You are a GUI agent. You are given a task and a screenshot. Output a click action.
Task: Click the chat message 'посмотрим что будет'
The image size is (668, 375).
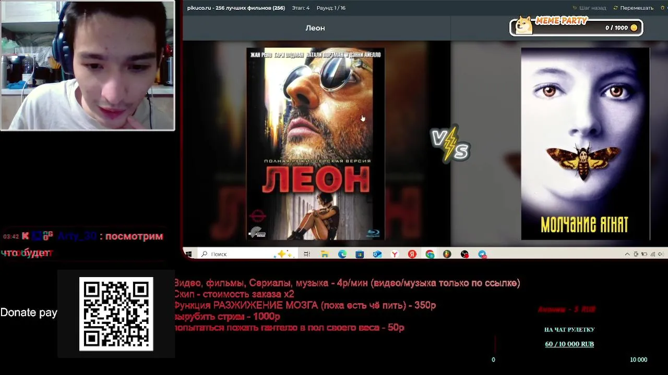point(83,244)
